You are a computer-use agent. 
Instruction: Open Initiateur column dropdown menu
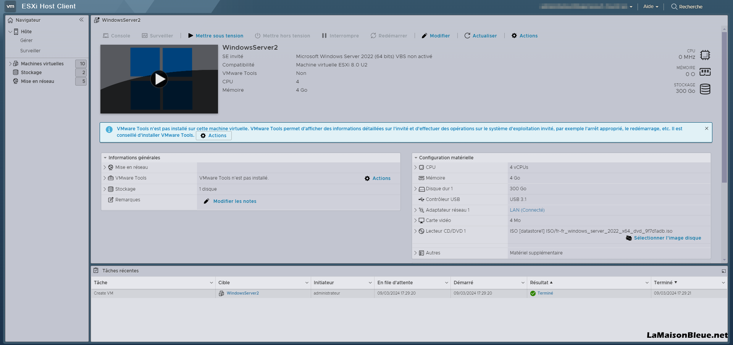pos(370,283)
